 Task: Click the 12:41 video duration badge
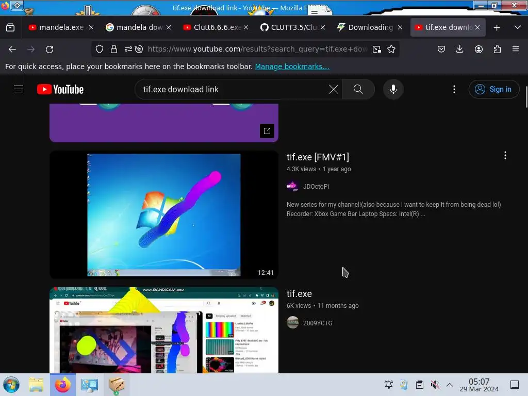[266, 272]
